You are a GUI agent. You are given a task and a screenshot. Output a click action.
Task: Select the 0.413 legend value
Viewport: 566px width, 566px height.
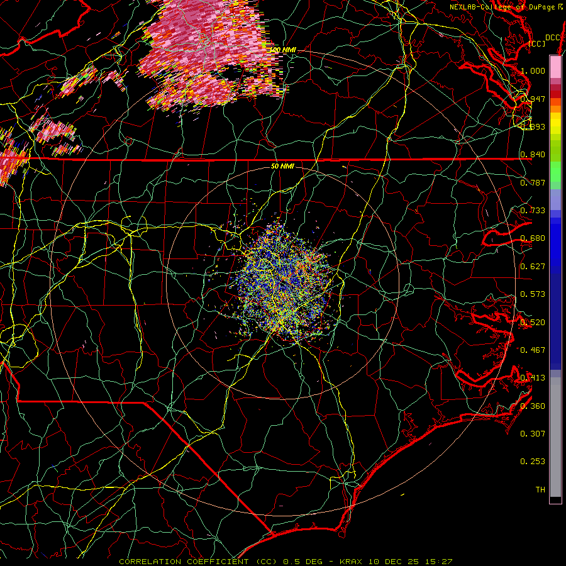[533, 378]
